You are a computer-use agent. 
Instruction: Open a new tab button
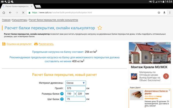[x=38, y=6]
